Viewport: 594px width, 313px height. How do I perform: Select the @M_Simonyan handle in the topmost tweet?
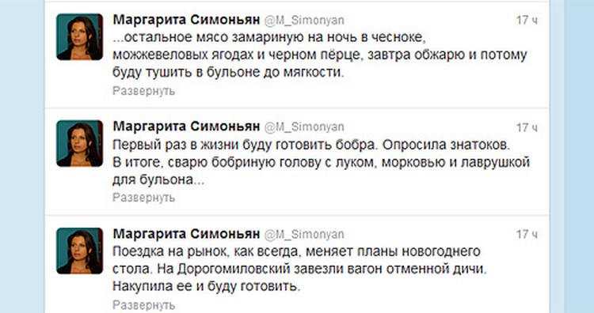[x=304, y=21]
